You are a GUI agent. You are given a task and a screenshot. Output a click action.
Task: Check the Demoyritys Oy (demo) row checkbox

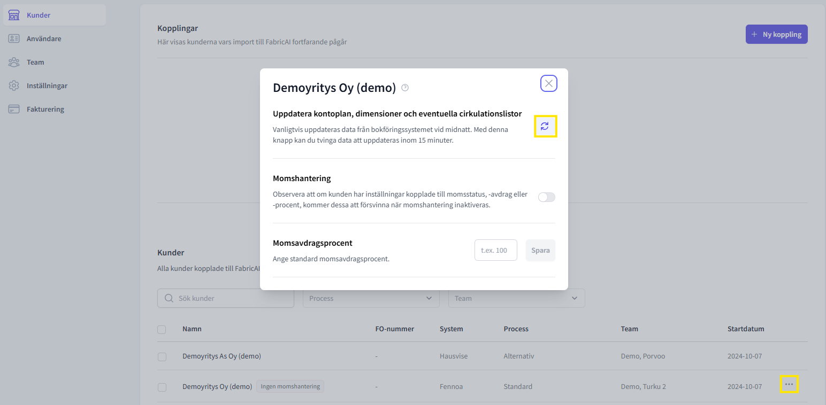click(162, 387)
